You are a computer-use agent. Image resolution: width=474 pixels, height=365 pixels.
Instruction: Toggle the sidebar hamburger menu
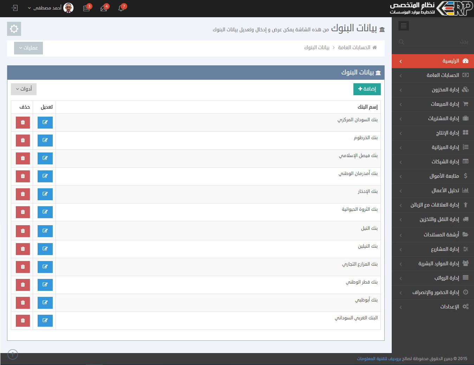(403, 26)
